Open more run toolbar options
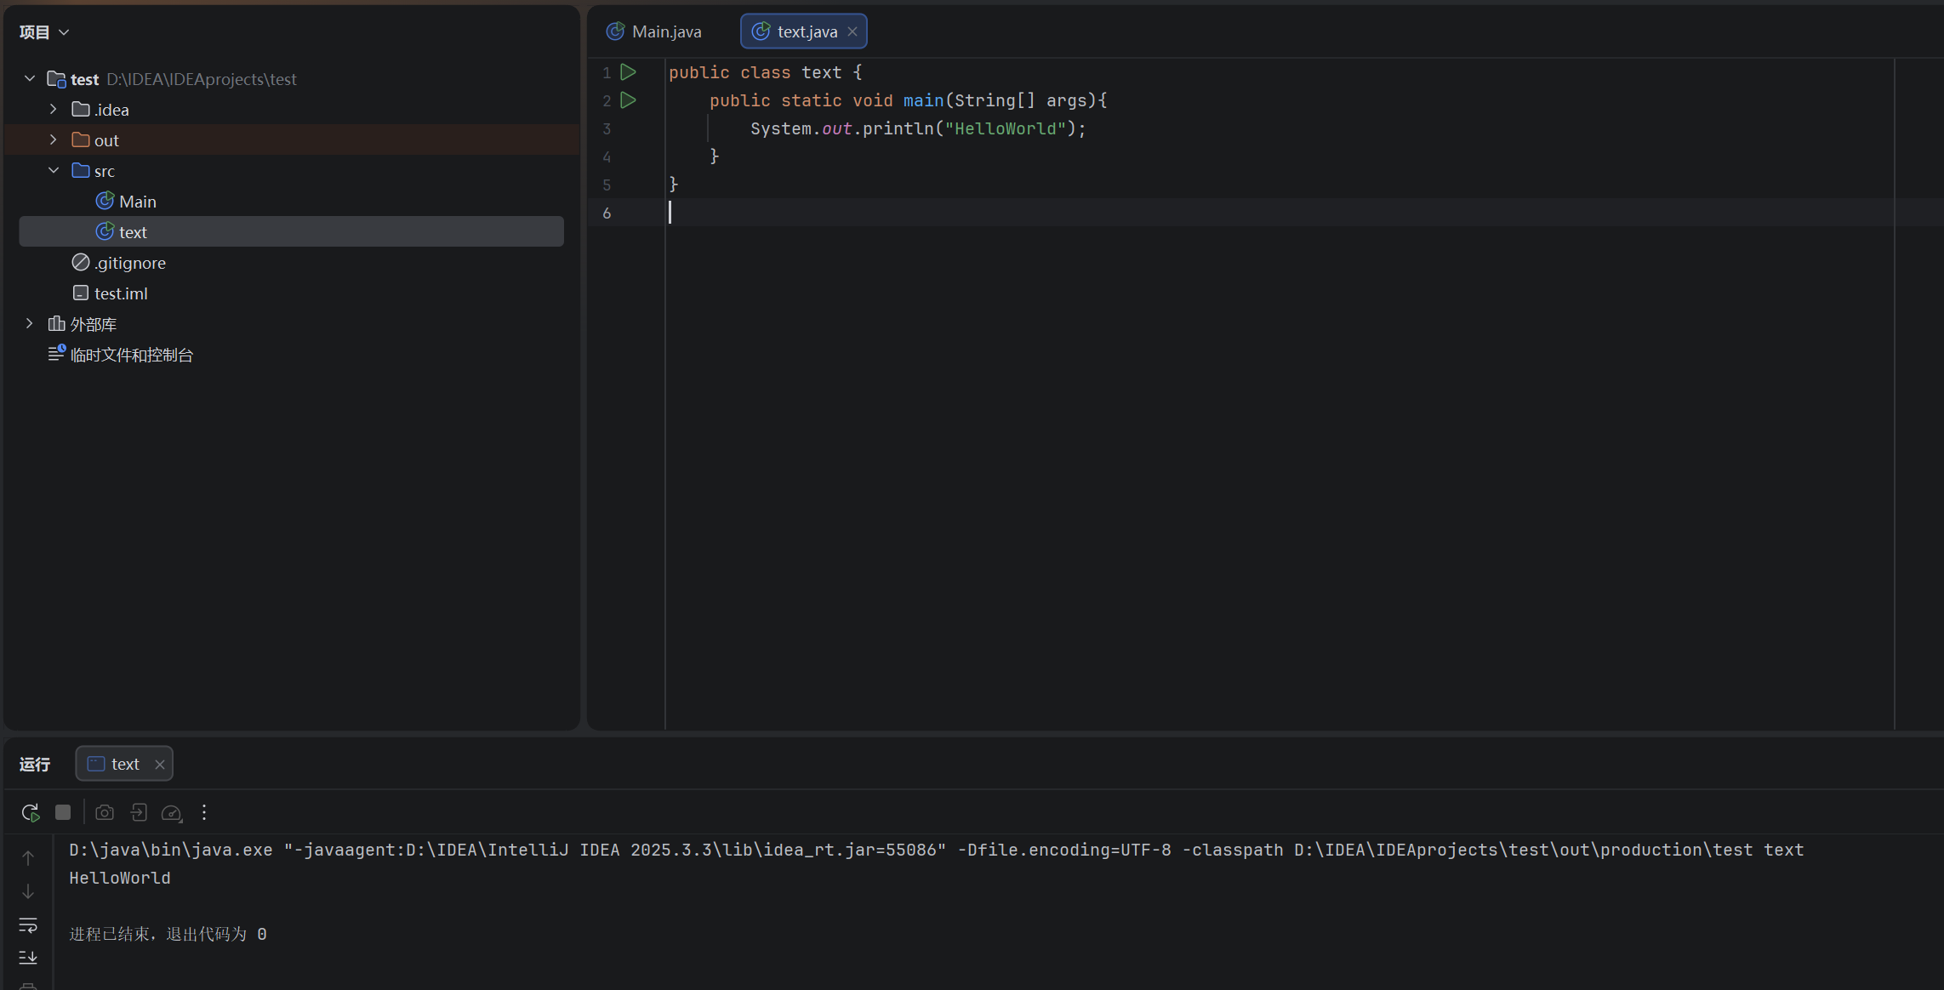Screen dimensions: 1944x990 tap(204, 812)
